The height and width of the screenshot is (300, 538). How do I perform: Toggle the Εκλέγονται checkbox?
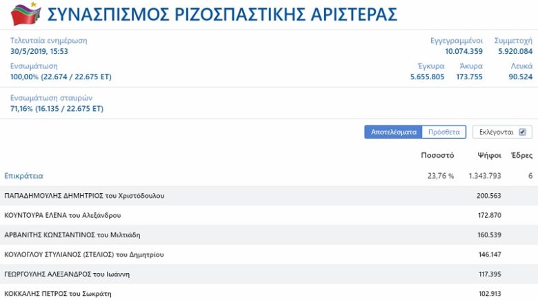(x=522, y=132)
